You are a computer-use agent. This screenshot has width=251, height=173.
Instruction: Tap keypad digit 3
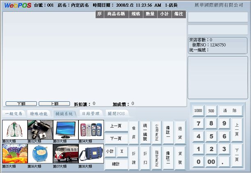coord(224,149)
